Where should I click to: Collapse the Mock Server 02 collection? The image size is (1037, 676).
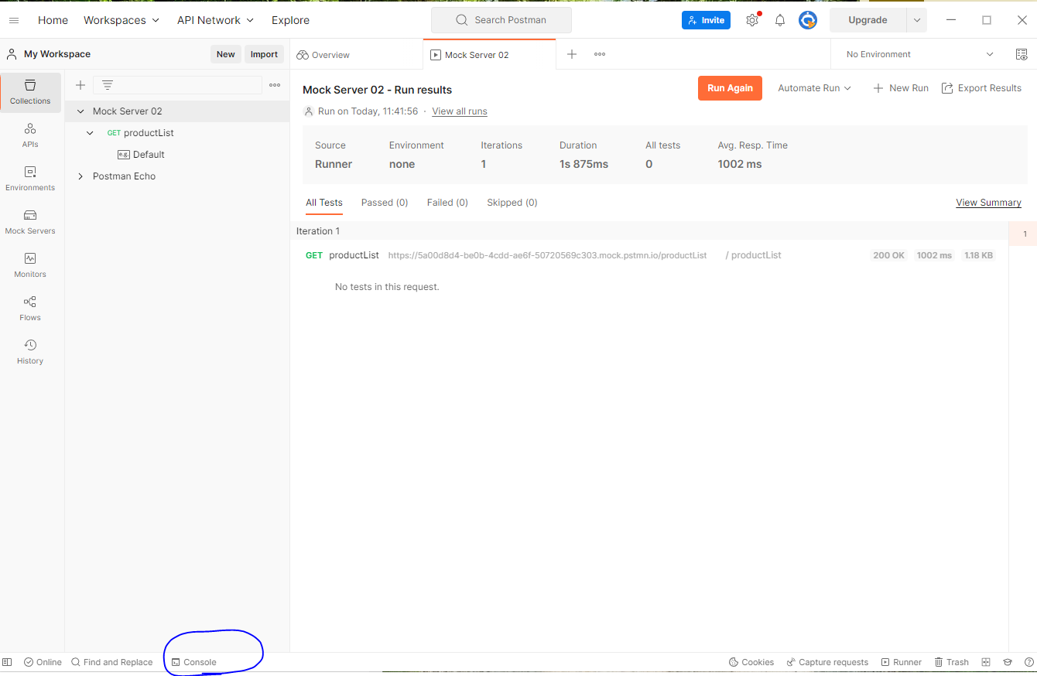pyautogui.click(x=80, y=111)
